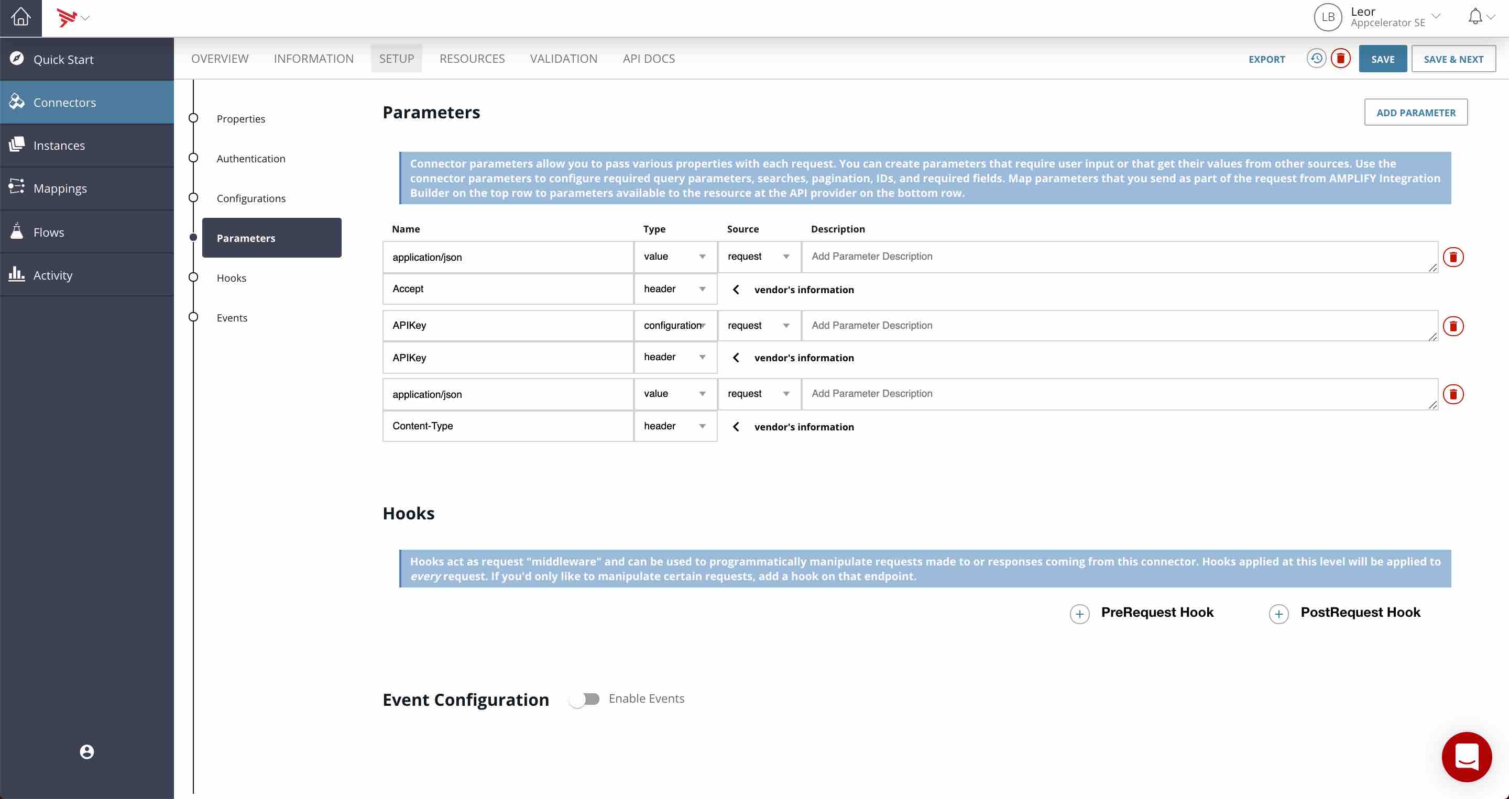The height and width of the screenshot is (799, 1509).
Task: Click the first APIKey name field
Action: click(x=508, y=326)
